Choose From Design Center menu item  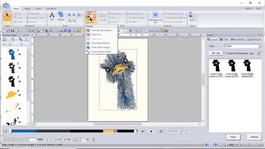coord(101,52)
